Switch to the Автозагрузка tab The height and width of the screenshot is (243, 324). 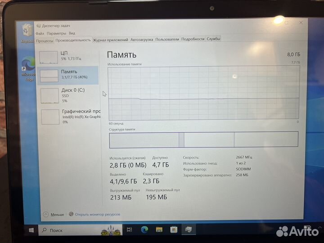(142, 39)
